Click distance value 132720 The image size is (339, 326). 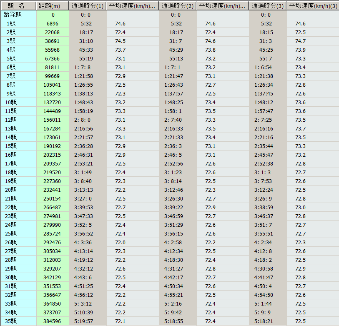[52, 103]
